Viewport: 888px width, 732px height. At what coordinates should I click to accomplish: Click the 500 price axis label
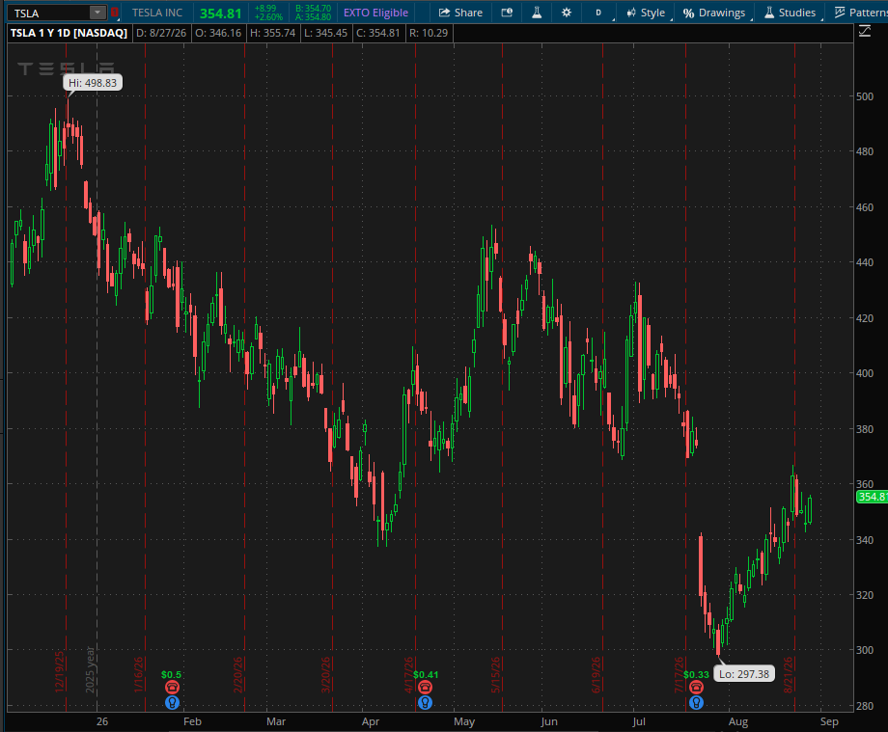(x=865, y=96)
